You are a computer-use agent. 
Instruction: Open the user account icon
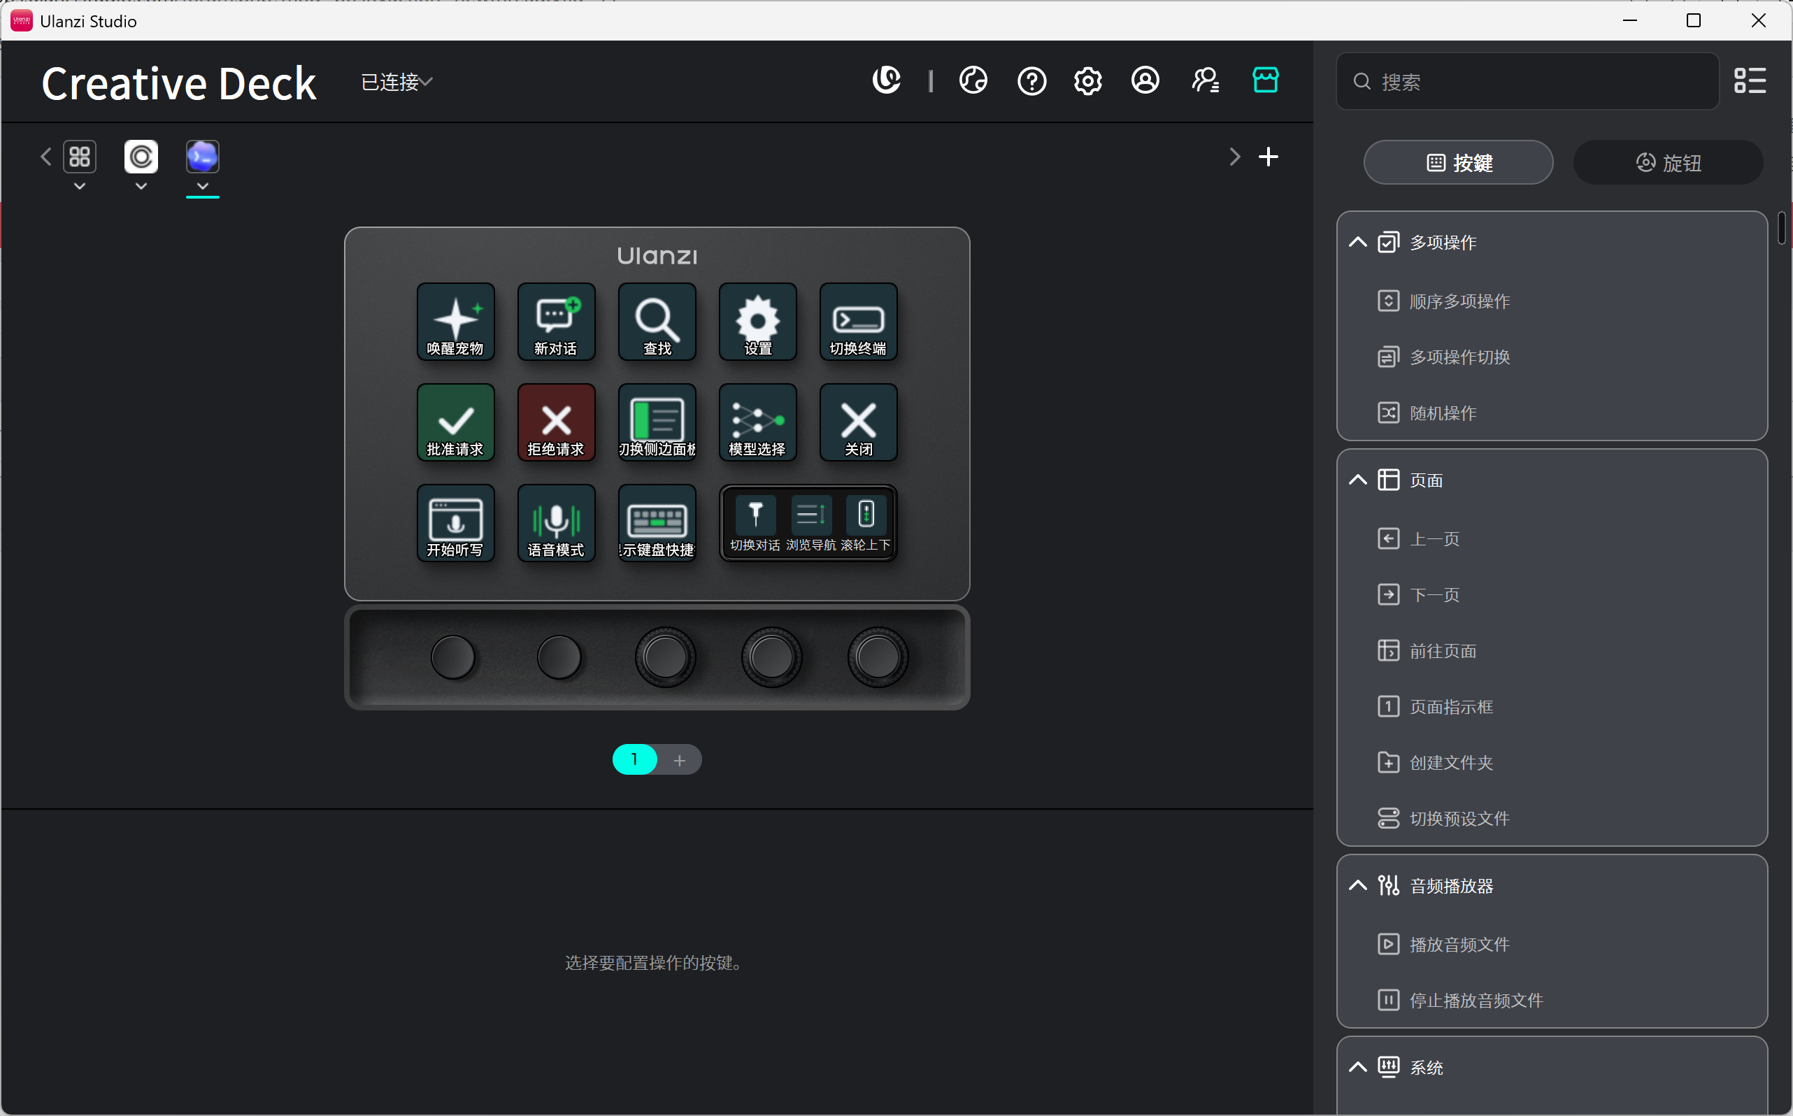click(1145, 80)
